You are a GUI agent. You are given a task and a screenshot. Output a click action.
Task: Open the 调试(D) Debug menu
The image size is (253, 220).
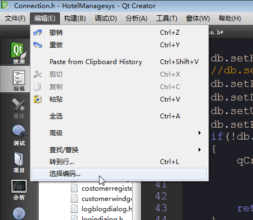[106, 18]
